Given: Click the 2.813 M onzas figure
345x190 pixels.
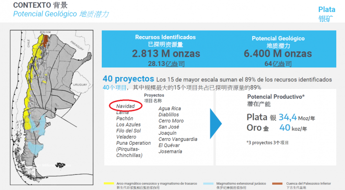Looking at the screenshot, I should coord(166,53).
